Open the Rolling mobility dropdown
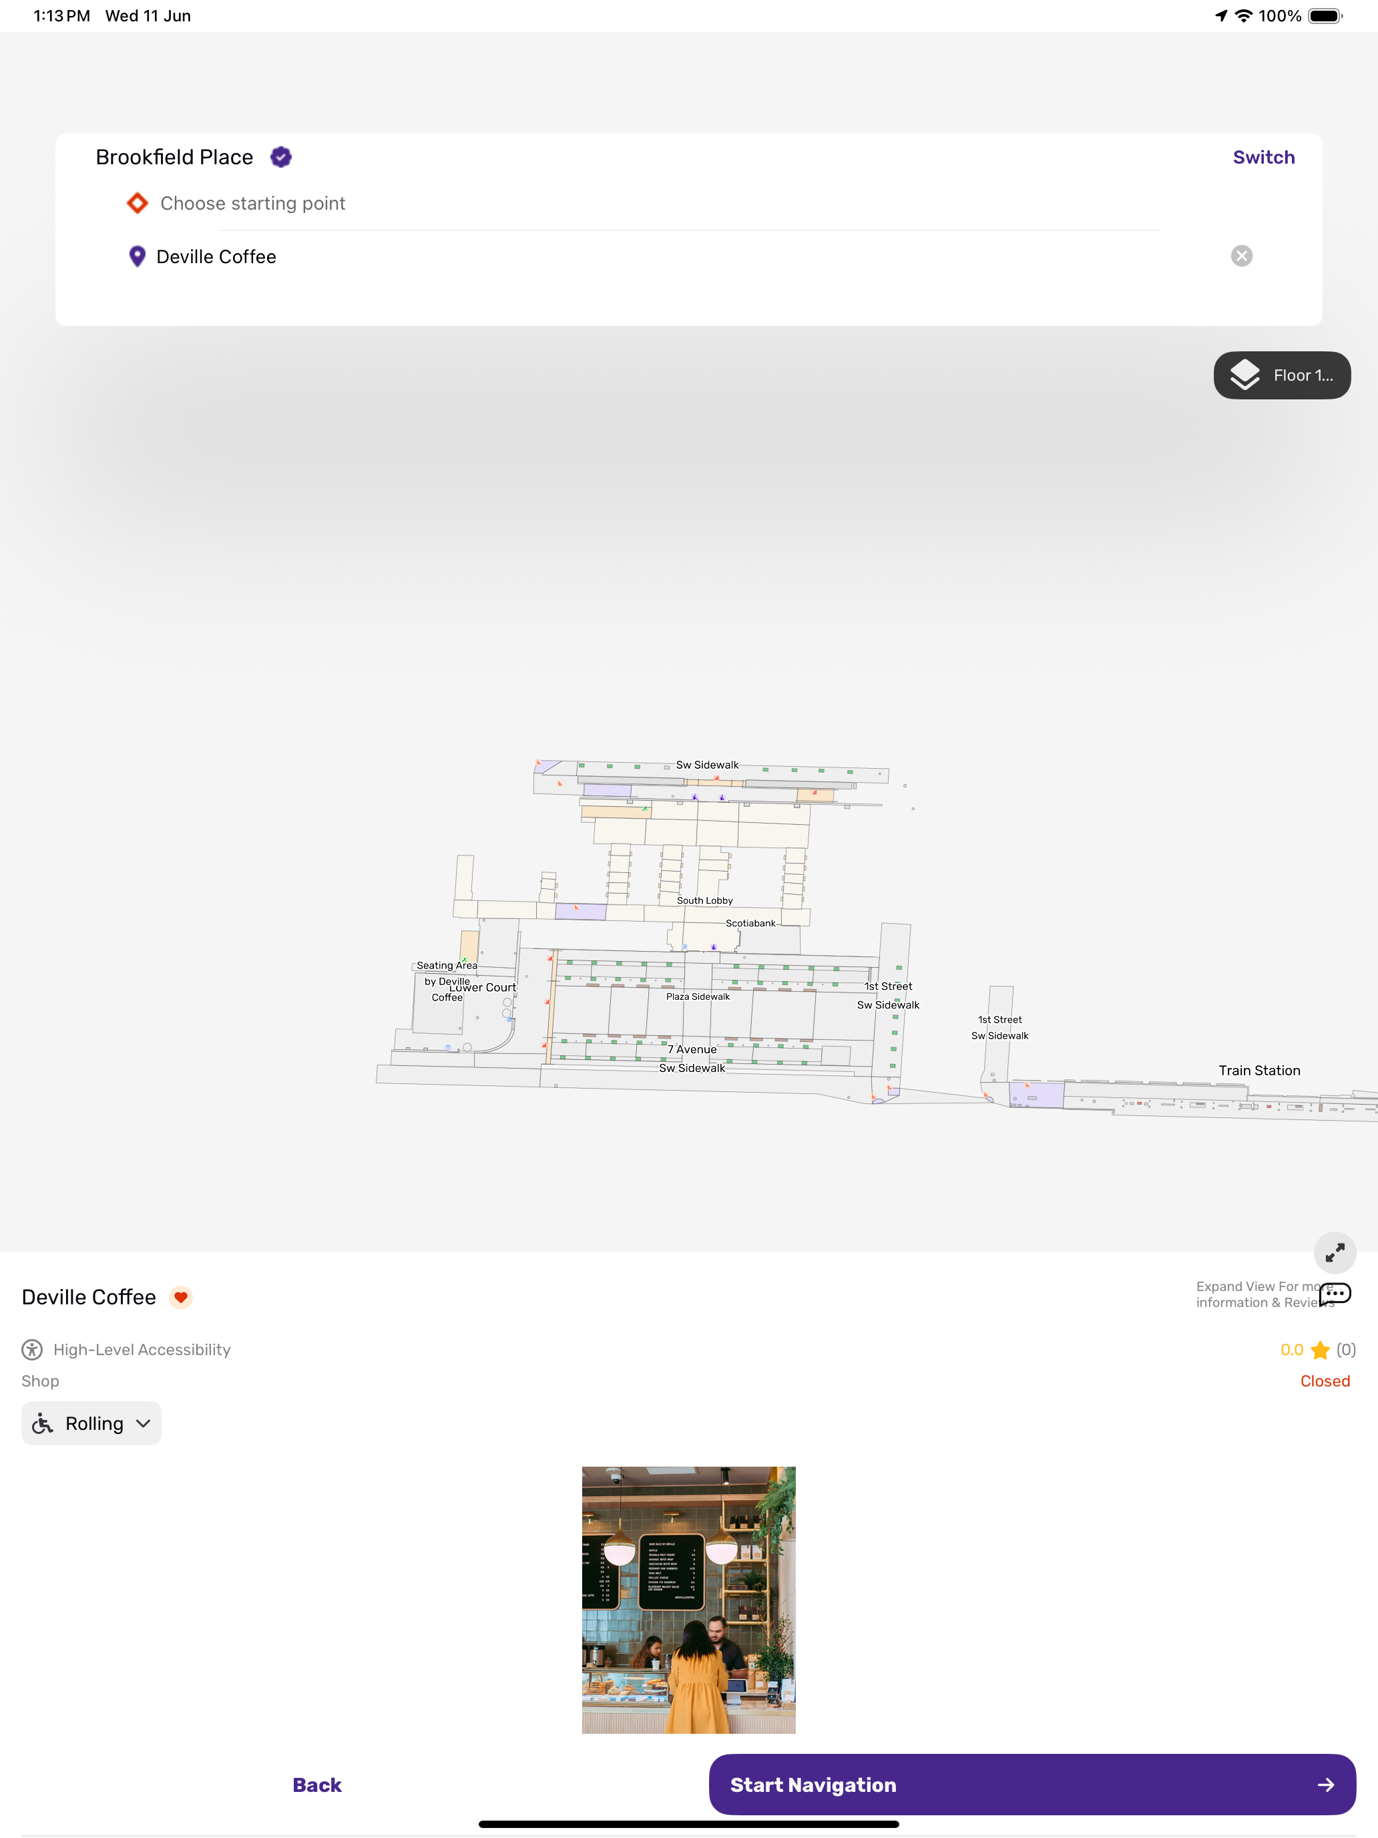This screenshot has width=1378, height=1838. pyautogui.click(x=91, y=1423)
